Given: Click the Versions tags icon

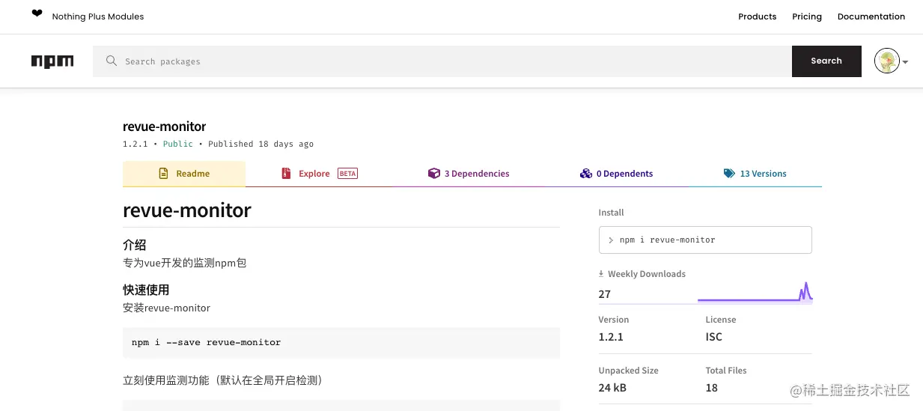Looking at the screenshot, I should click(x=729, y=173).
